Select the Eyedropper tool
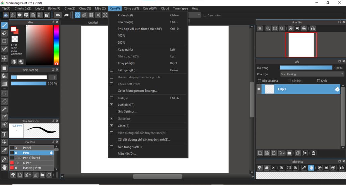Viewport: 346px width, 185px height. (4, 159)
